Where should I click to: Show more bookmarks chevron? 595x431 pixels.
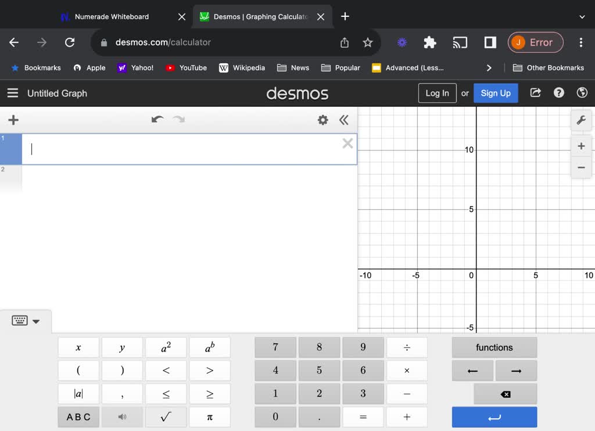489,68
